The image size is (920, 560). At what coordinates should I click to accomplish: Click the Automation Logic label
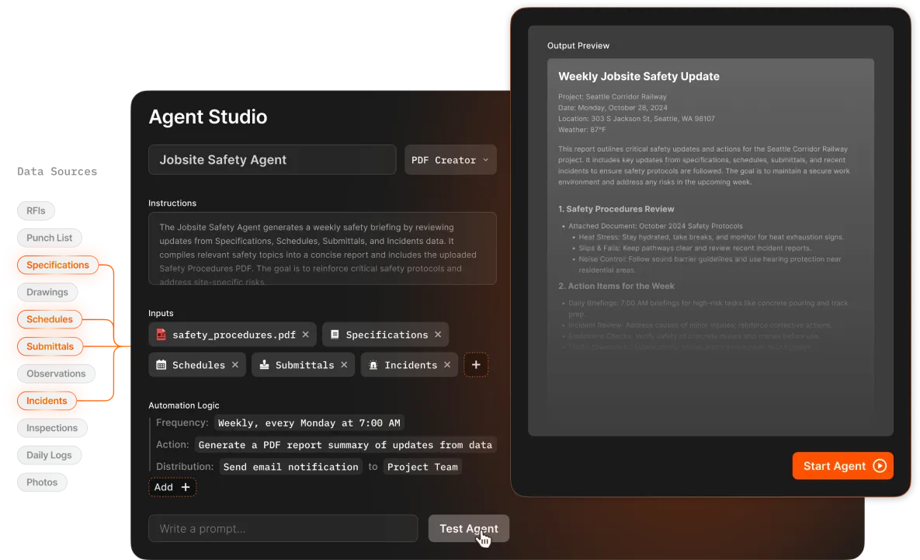coord(184,405)
